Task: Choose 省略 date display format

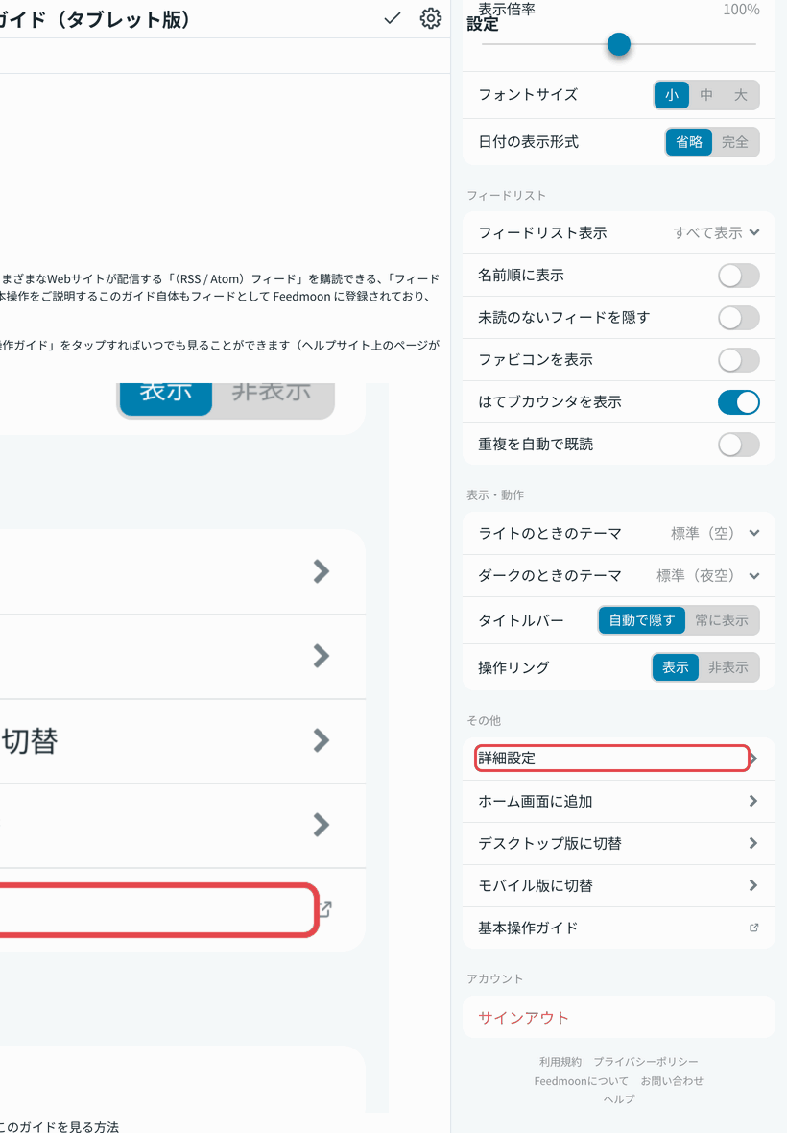Action: pyautogui.click(x=689, y=142)
